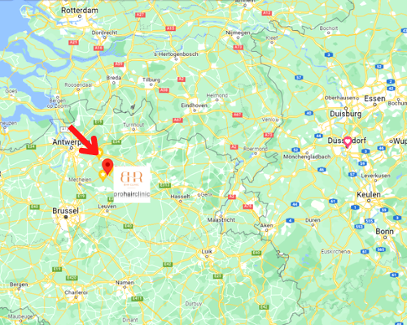Click the Rotterdam city label
The image size is (407, 325).
pyautogui.click(x=80, y=11)
